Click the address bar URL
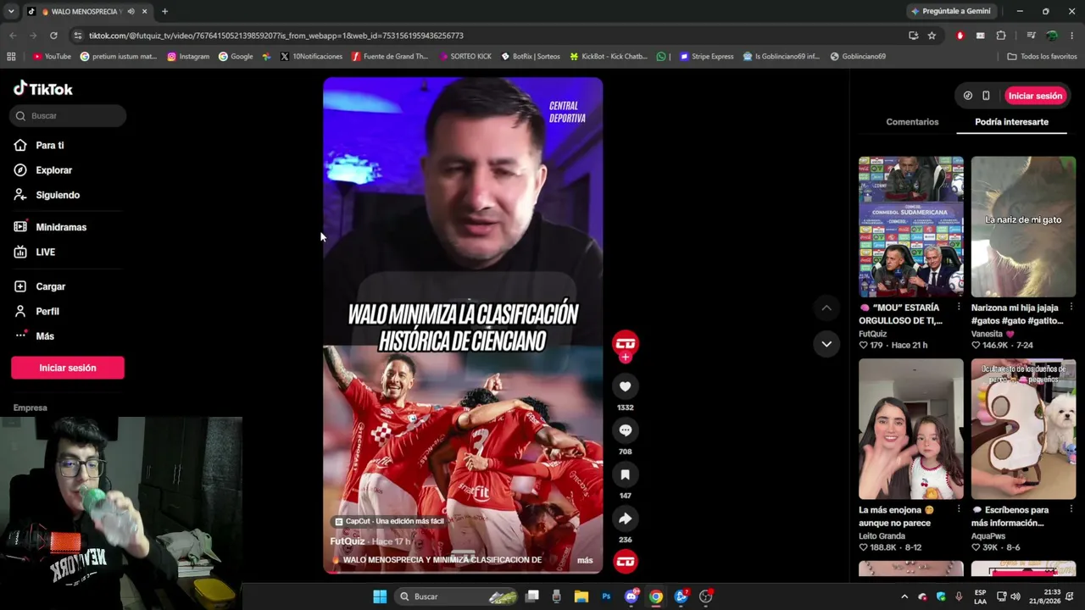 [x=276, y=36]
